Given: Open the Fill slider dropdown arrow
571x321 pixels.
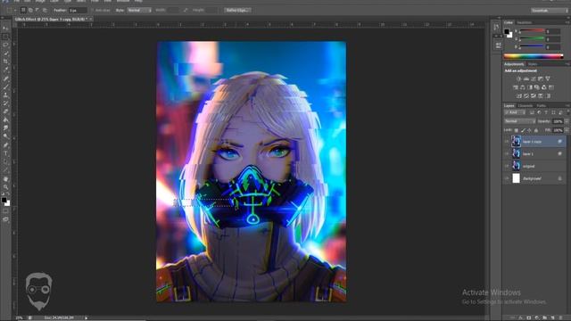Looking at the screenshot, I should pyautogui.click(x=567, y=130).
